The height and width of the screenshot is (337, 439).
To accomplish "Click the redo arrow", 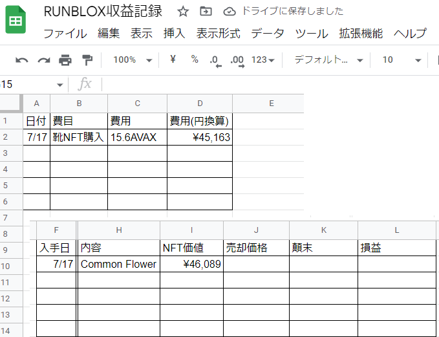I will tap(44, 60).
